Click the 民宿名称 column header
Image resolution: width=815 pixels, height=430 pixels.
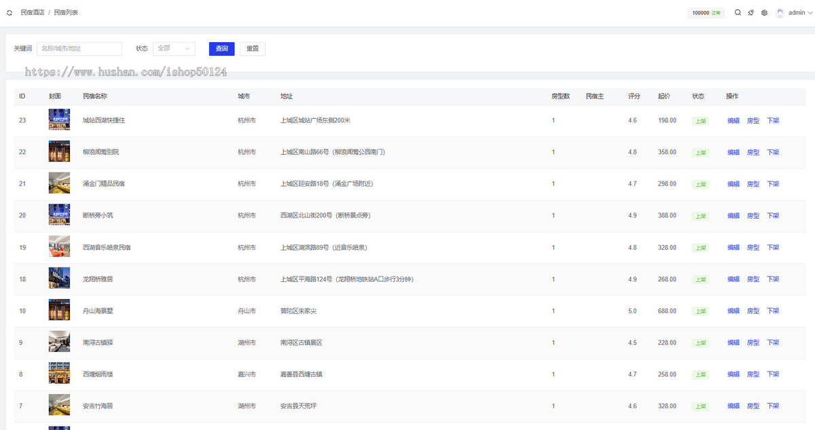tap(95, 96)
